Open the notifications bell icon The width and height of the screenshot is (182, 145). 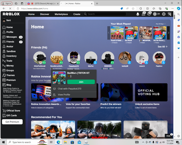[138, 14]
